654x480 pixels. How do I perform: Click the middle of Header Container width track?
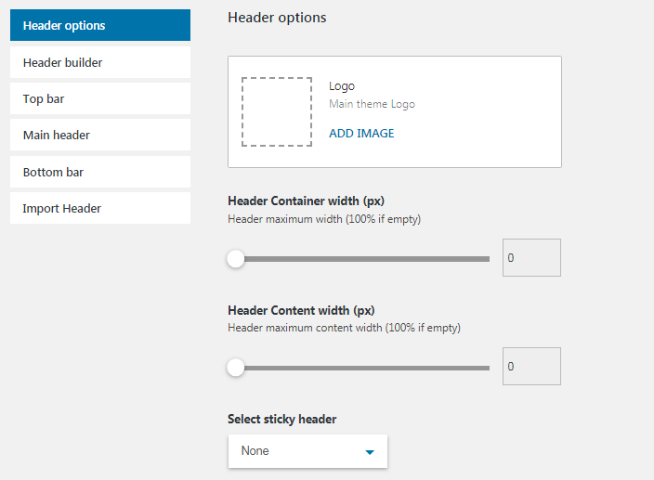point(362,259)
